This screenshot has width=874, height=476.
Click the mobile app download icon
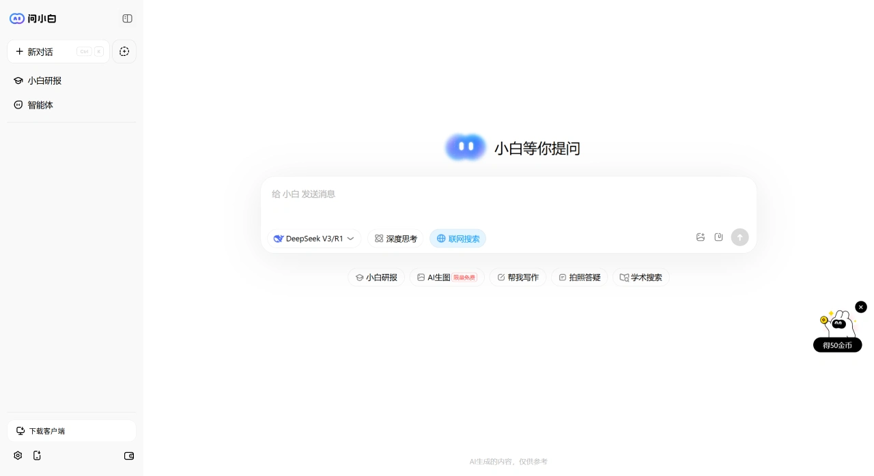[37, 456]
